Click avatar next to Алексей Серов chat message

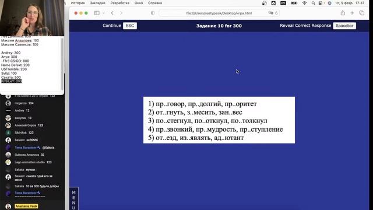point(8,125)
